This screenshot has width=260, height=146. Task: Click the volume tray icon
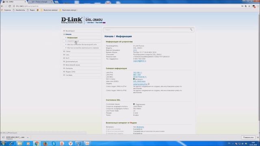pos(243,144)
